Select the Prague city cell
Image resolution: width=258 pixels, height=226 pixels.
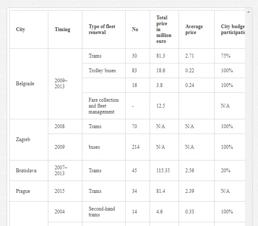[x=23, y=191]
